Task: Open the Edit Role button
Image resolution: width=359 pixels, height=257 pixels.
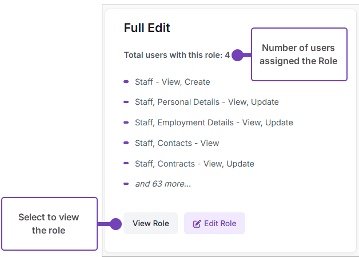Action: pyautogui.click(x=214, y=223)
